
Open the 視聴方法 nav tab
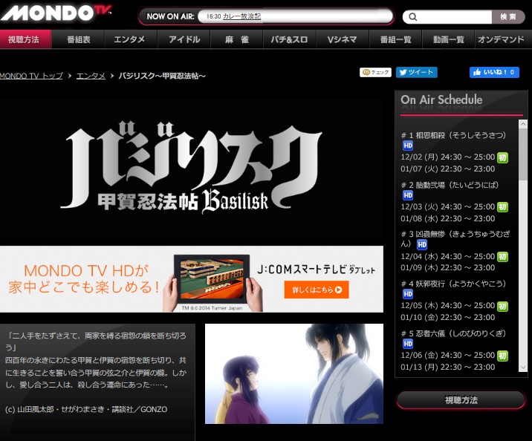[25, 39]
